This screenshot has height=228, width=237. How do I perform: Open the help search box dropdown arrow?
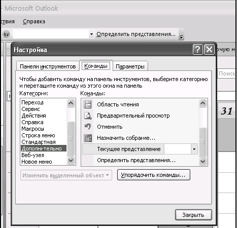[x=91, y=34]
